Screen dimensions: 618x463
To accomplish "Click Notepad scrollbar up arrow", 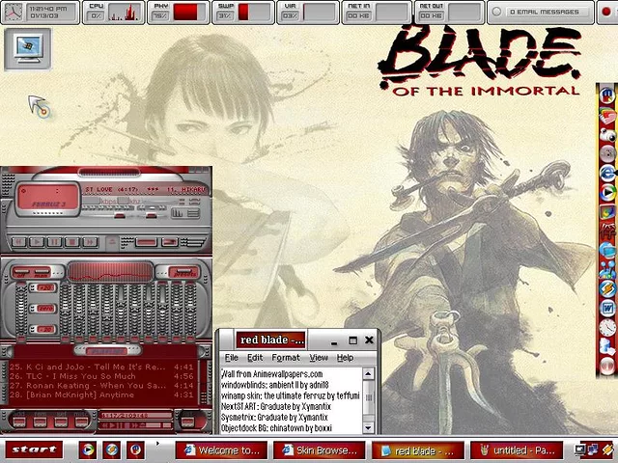I will pyautogui.click(x=368, y=373).
